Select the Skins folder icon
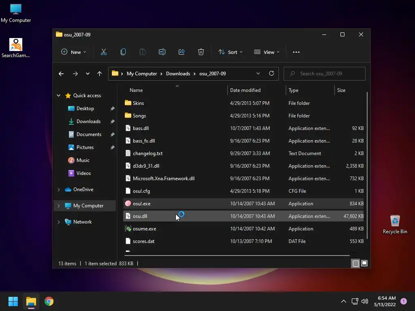 tap(128, 103)
